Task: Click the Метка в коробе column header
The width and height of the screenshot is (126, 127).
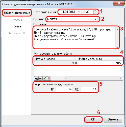Action: click(56, 59)
